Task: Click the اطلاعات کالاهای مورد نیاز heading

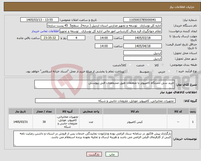Action: coord(178,92)
